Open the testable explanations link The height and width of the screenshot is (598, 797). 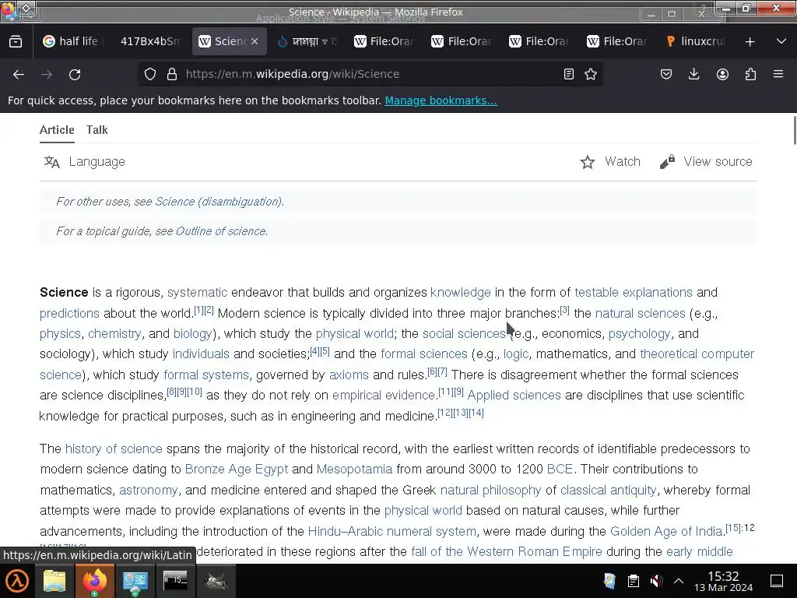[634, 293]
